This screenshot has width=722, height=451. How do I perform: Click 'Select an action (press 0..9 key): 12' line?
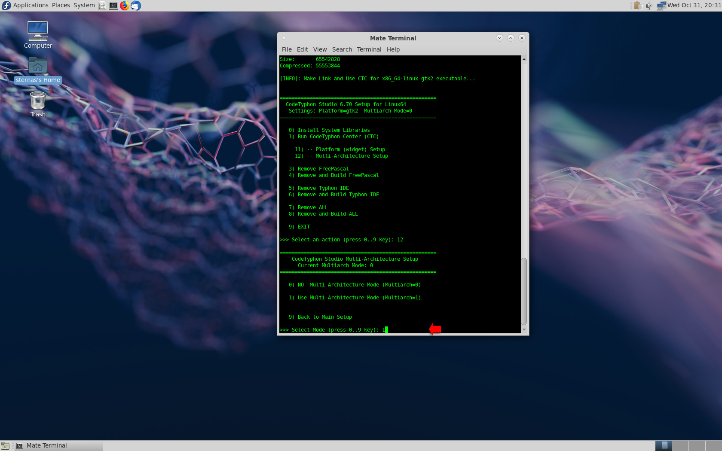click(x=341, y=240)
